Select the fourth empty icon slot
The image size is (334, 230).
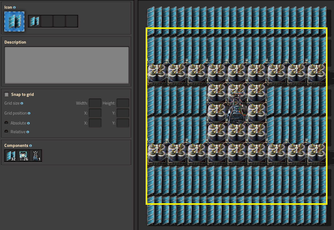pyautogui.click(x=72, y=21)
